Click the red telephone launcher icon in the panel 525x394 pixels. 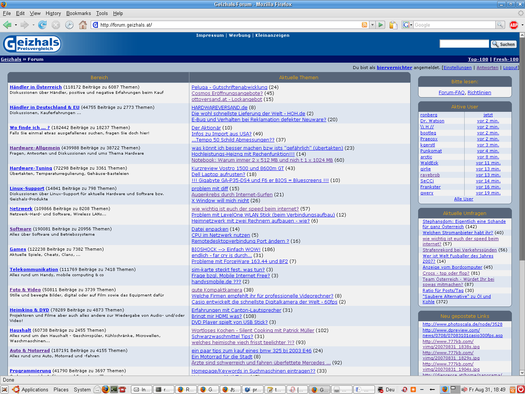122,389
